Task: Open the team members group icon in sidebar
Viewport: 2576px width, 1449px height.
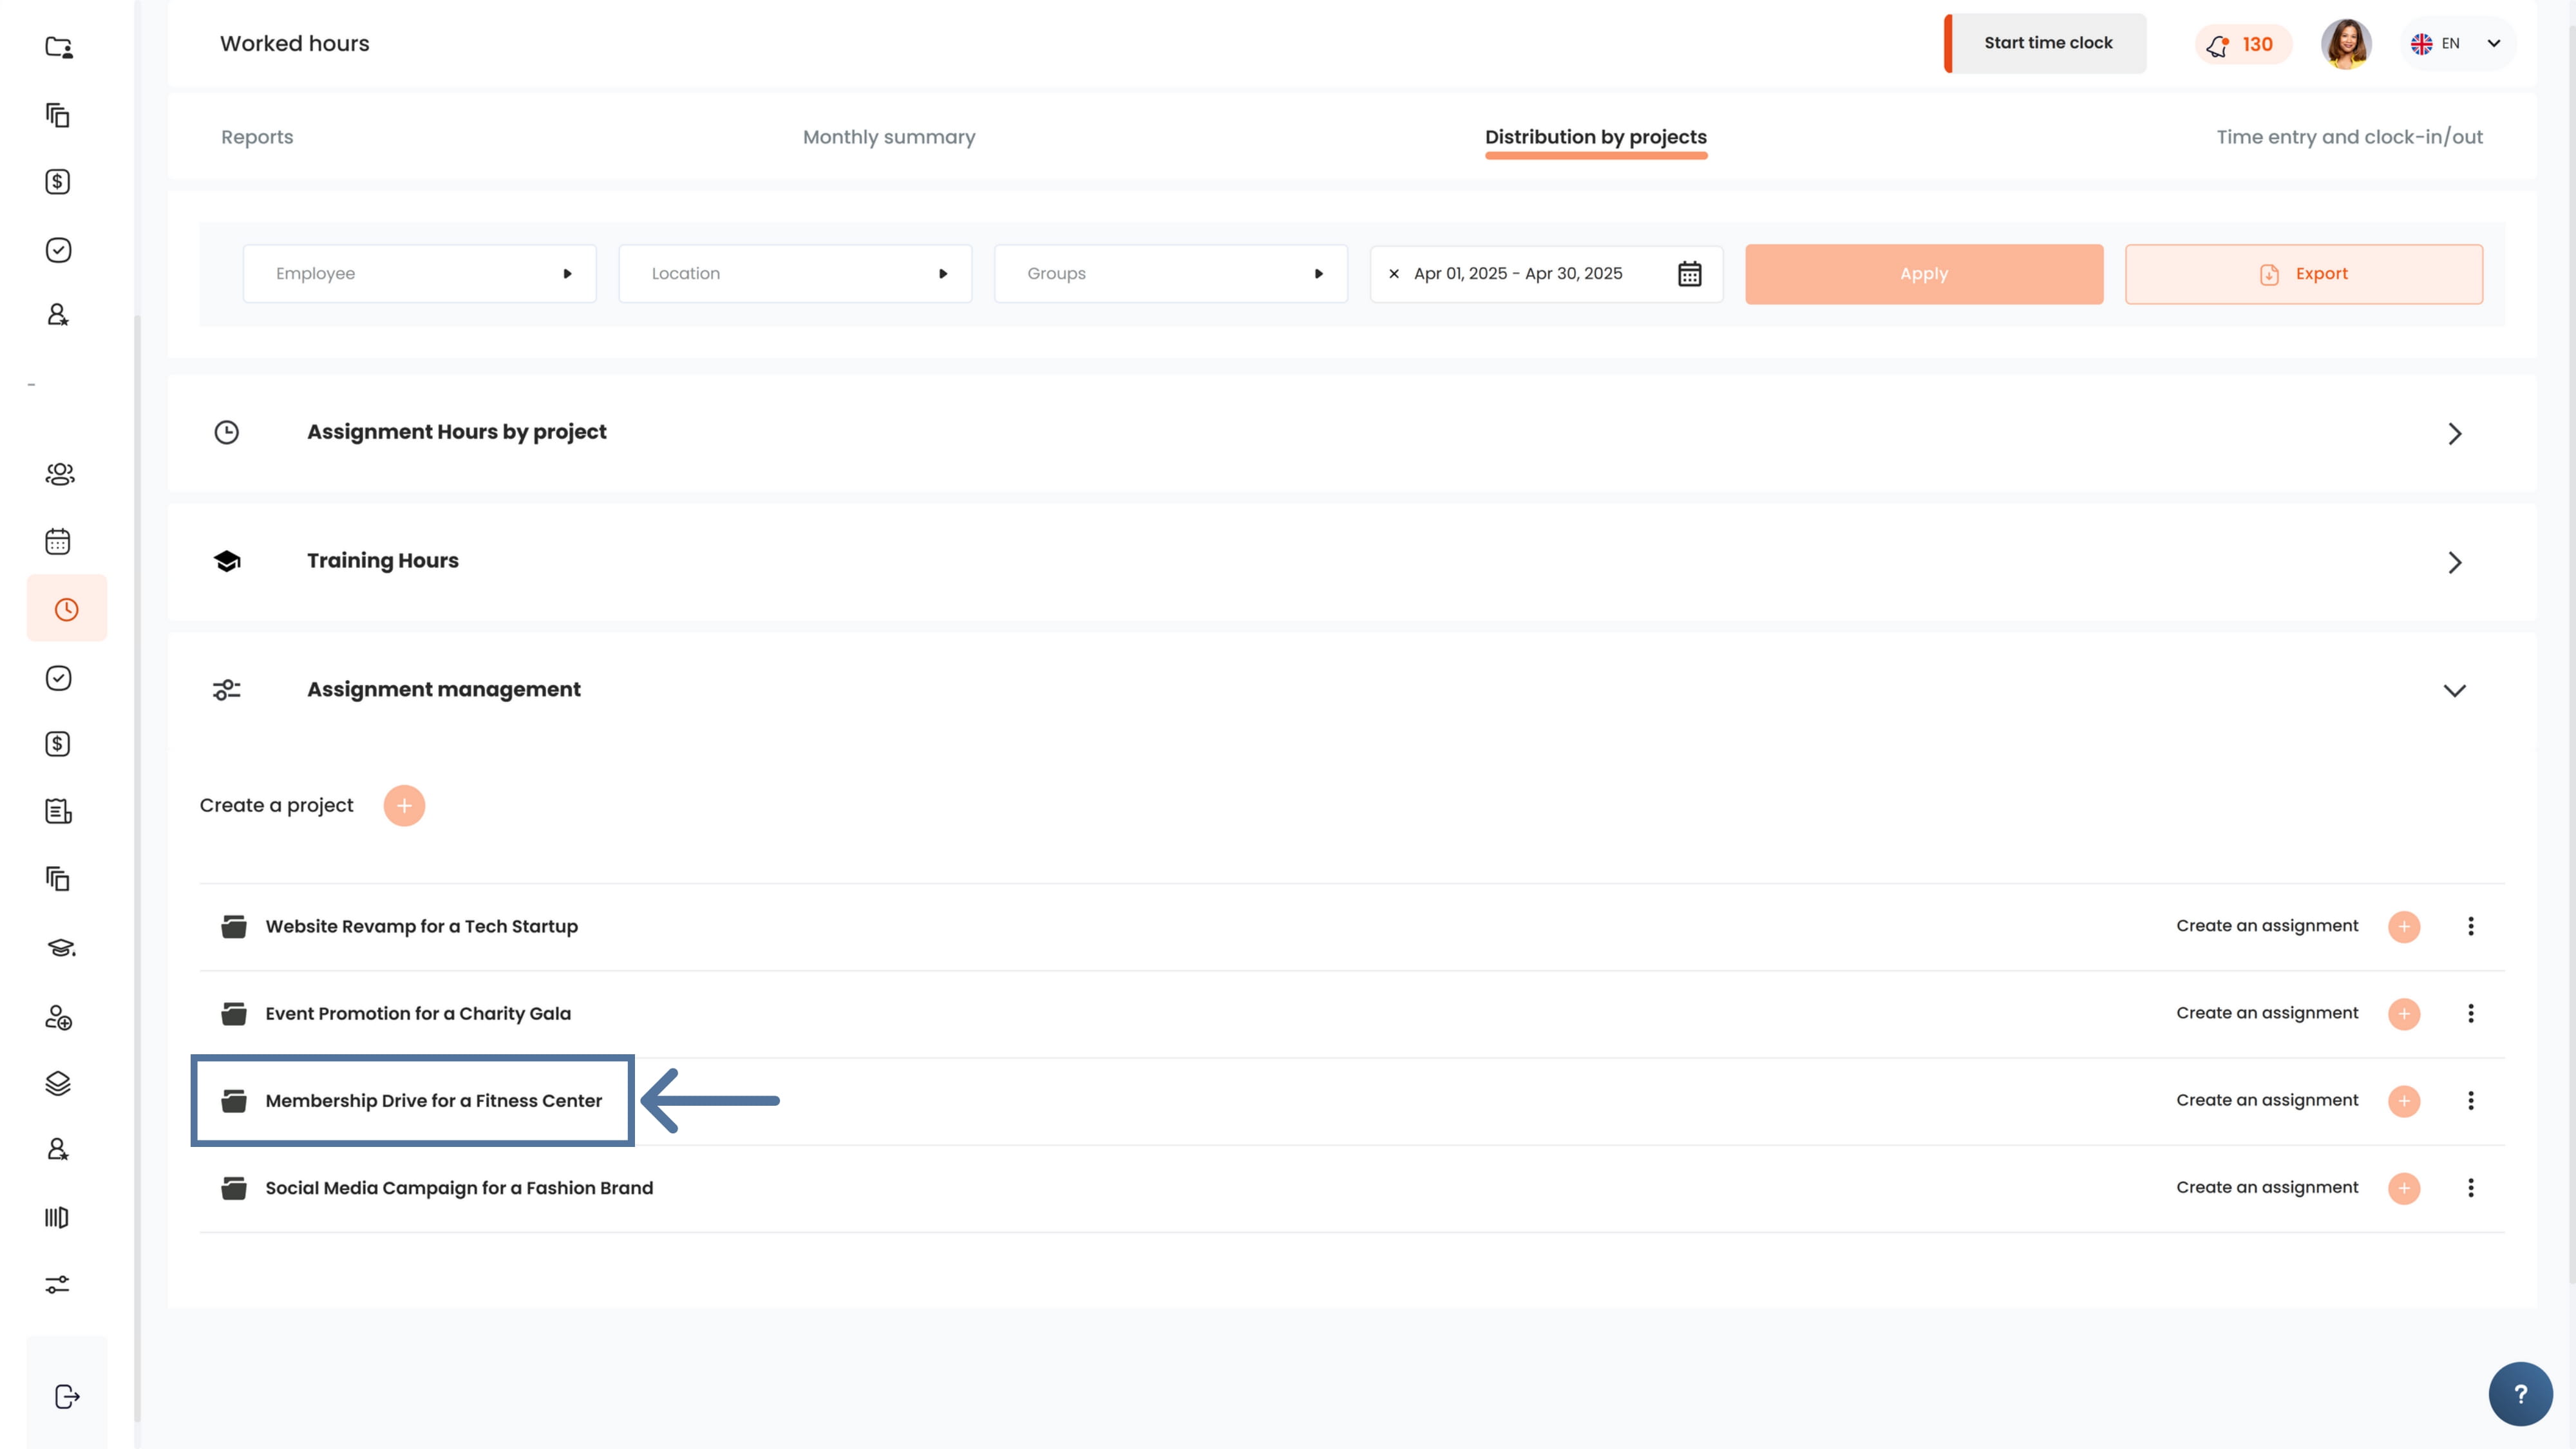Action: 59,474
